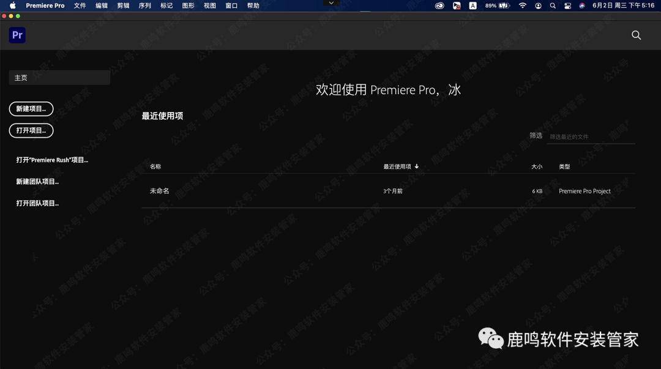Image resolution: width=661 pixels, height=369 pixels.
Task: Open the 文件 menu
Action: click(x=80, y=6)
